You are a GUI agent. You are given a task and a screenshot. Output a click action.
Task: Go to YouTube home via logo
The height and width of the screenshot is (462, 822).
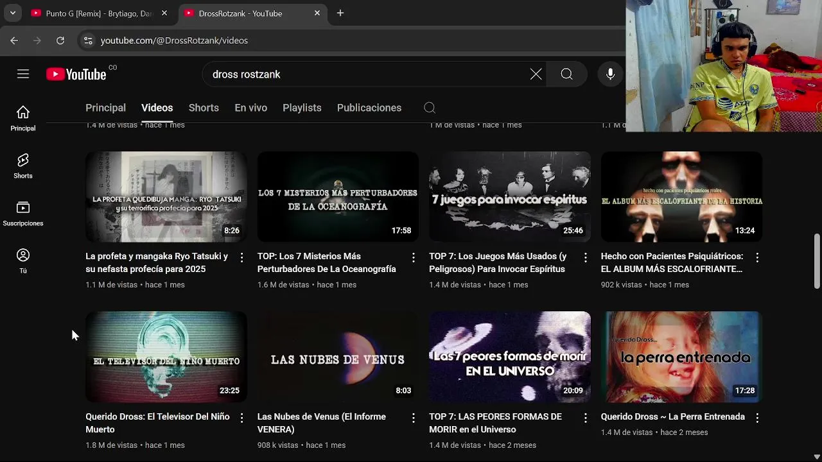tap(76, 74)
